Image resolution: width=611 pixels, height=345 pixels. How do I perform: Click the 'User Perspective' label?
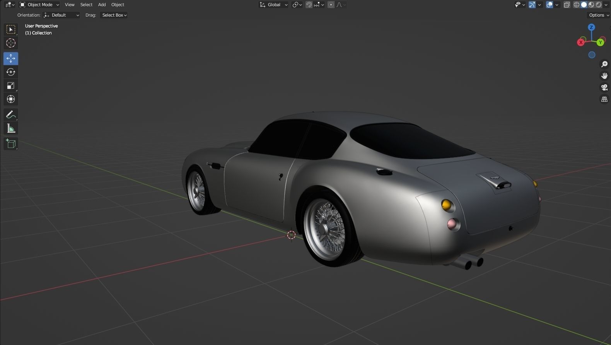(41, 26)
